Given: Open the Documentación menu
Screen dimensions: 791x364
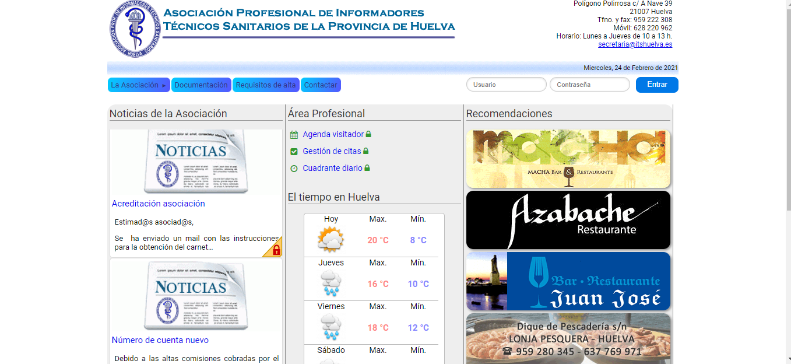Looking at the screenshot, I should [201, 85].
